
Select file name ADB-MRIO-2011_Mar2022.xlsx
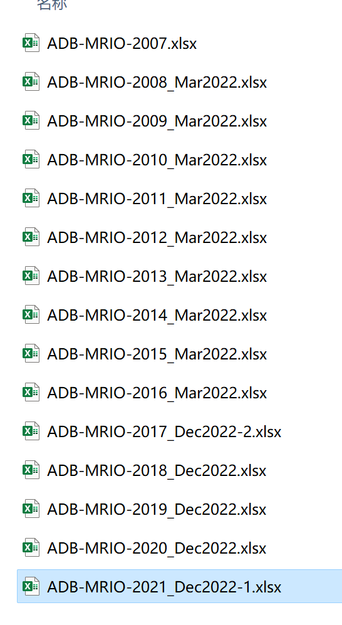[x=157, y=199]
